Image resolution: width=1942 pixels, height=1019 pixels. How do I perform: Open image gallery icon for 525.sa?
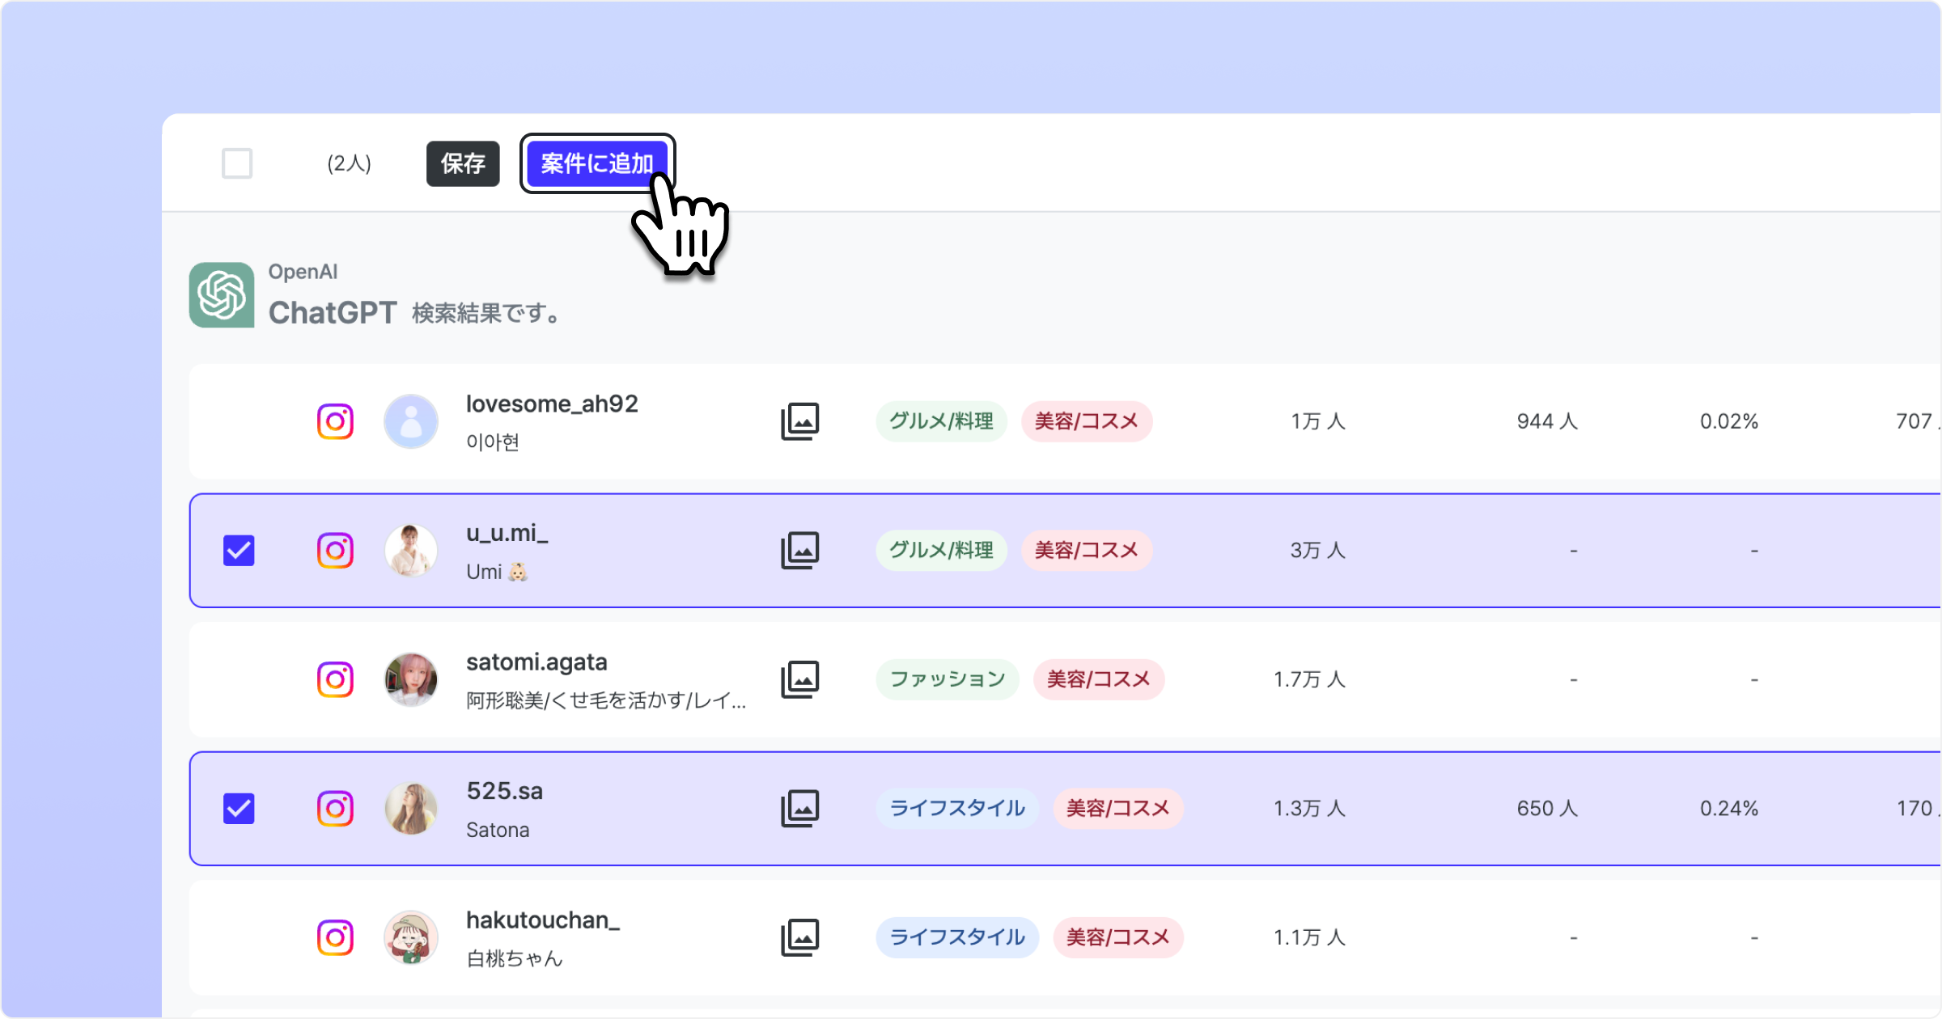[x=799, y=808]
